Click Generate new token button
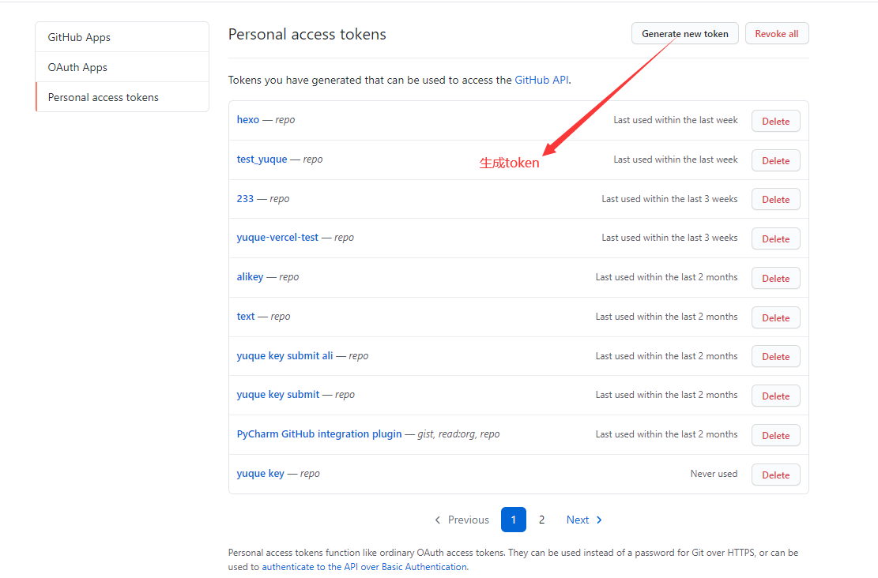The height and width of the screenshot is (578, 878). [685, 34]
